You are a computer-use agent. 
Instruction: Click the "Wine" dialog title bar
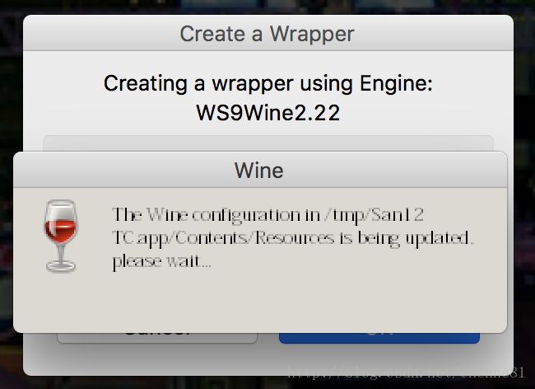pos(260,170)
